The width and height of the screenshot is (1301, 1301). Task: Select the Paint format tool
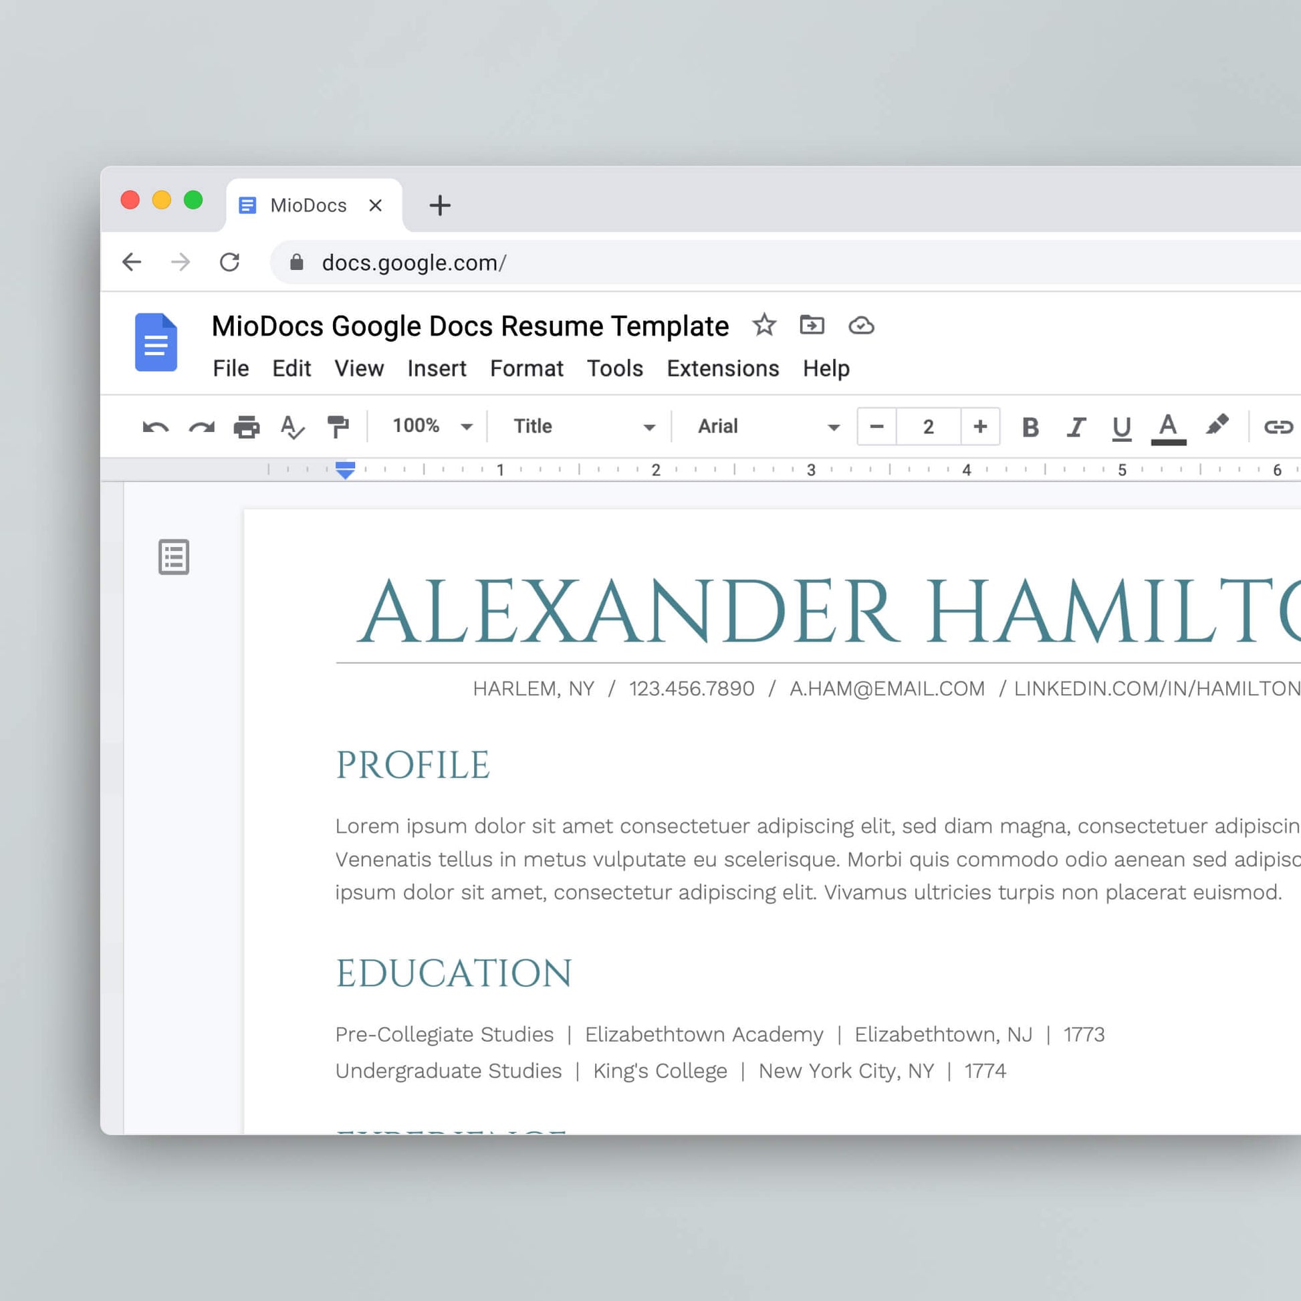pos(338,426)
